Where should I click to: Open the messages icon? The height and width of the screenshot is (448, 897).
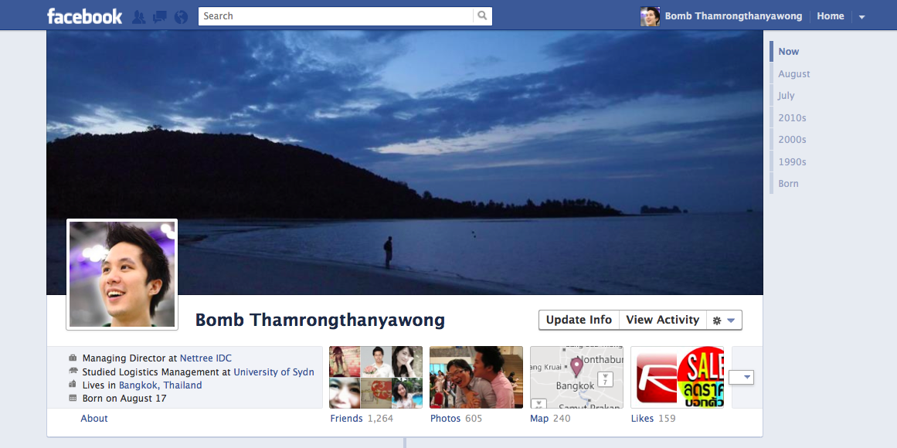[x=160, y=16]
